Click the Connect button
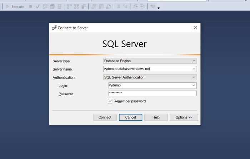Image resolution: width=250 pixels, height=159 pixels. click(105, 117)
